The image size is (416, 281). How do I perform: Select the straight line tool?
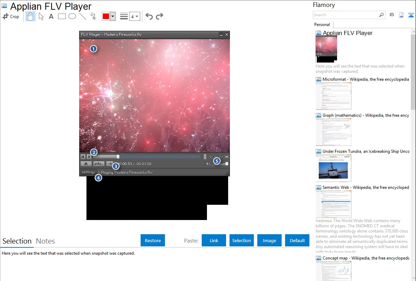point(83,16)
